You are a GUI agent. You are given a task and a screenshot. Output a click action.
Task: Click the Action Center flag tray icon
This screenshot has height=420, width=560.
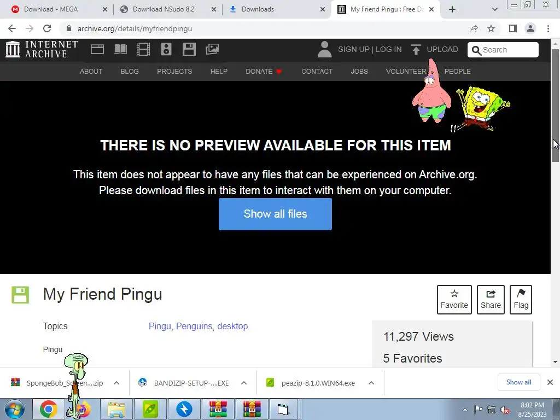478,410
